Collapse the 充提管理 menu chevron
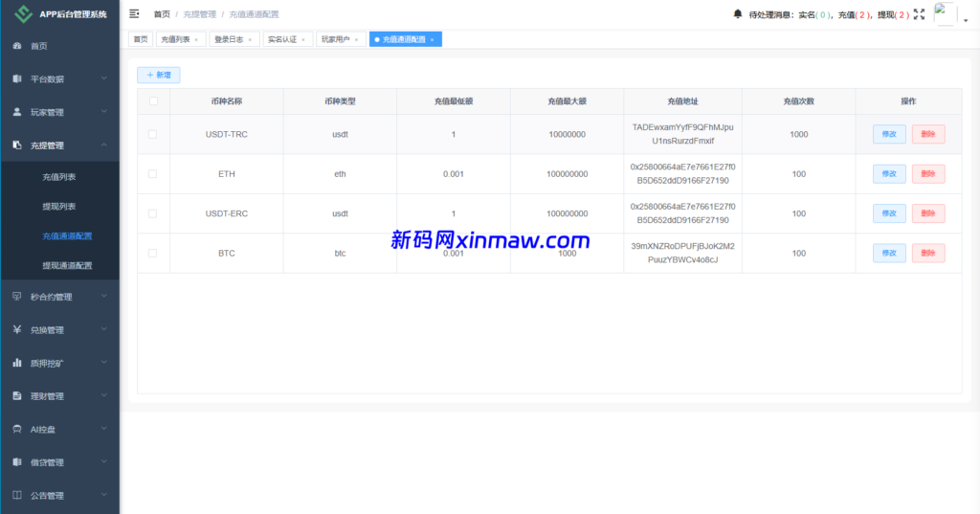 point(104,145)
